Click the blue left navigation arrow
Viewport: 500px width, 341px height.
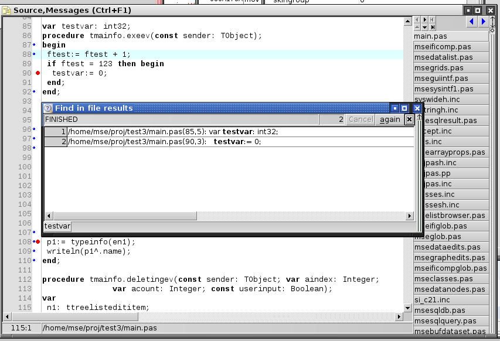[x=472, y=22]
